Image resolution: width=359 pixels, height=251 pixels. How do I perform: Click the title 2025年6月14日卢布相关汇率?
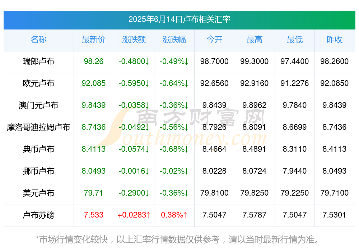(x=179, y=19)
